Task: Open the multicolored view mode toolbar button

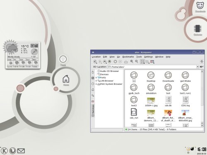Action: (152, 62)
